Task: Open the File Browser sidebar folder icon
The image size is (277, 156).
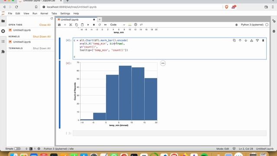Action: pyautogui.click(x=3, y=21)
